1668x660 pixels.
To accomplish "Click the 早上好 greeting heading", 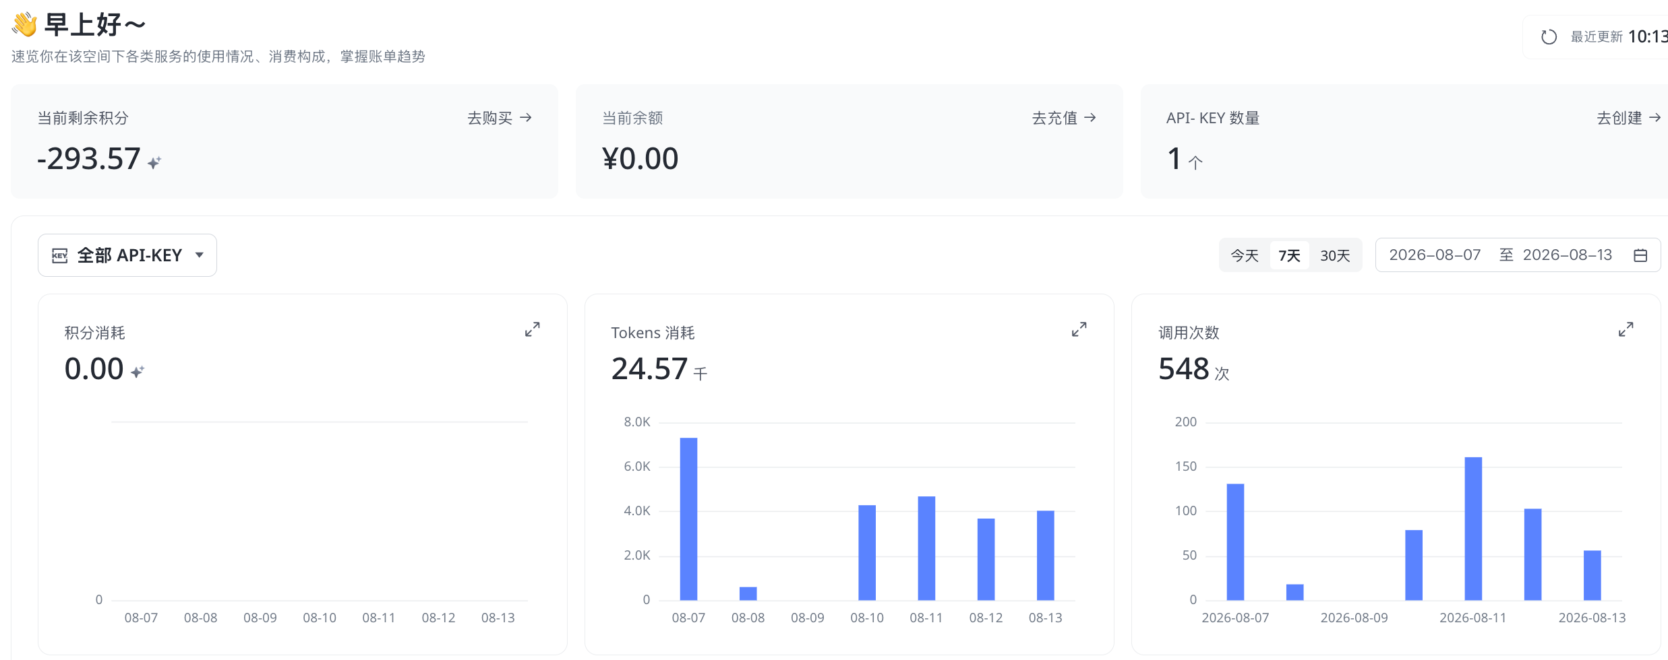I will tap(94, 25).
